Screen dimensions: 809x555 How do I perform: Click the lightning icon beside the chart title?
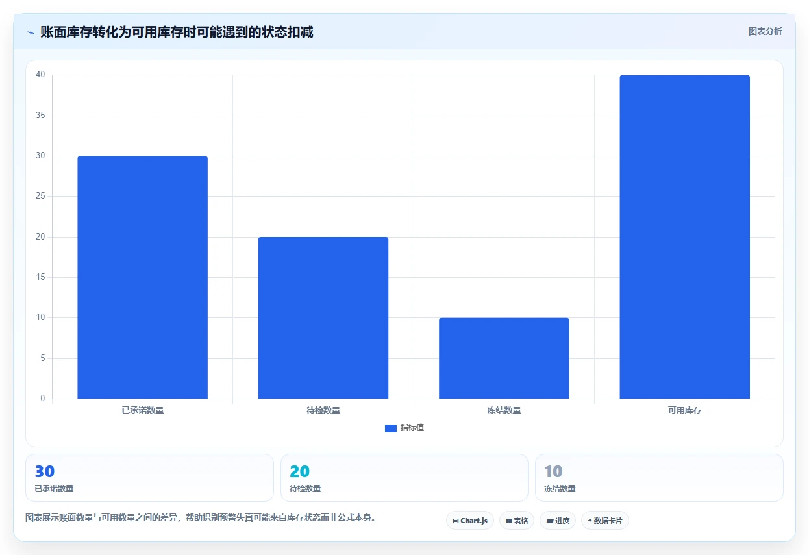pos(31,32)
